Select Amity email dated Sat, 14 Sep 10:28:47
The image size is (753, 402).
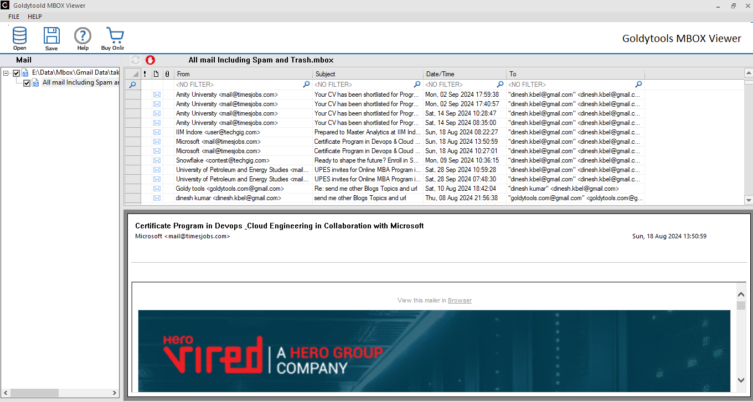pyautogui.click(x=385, y=113)
